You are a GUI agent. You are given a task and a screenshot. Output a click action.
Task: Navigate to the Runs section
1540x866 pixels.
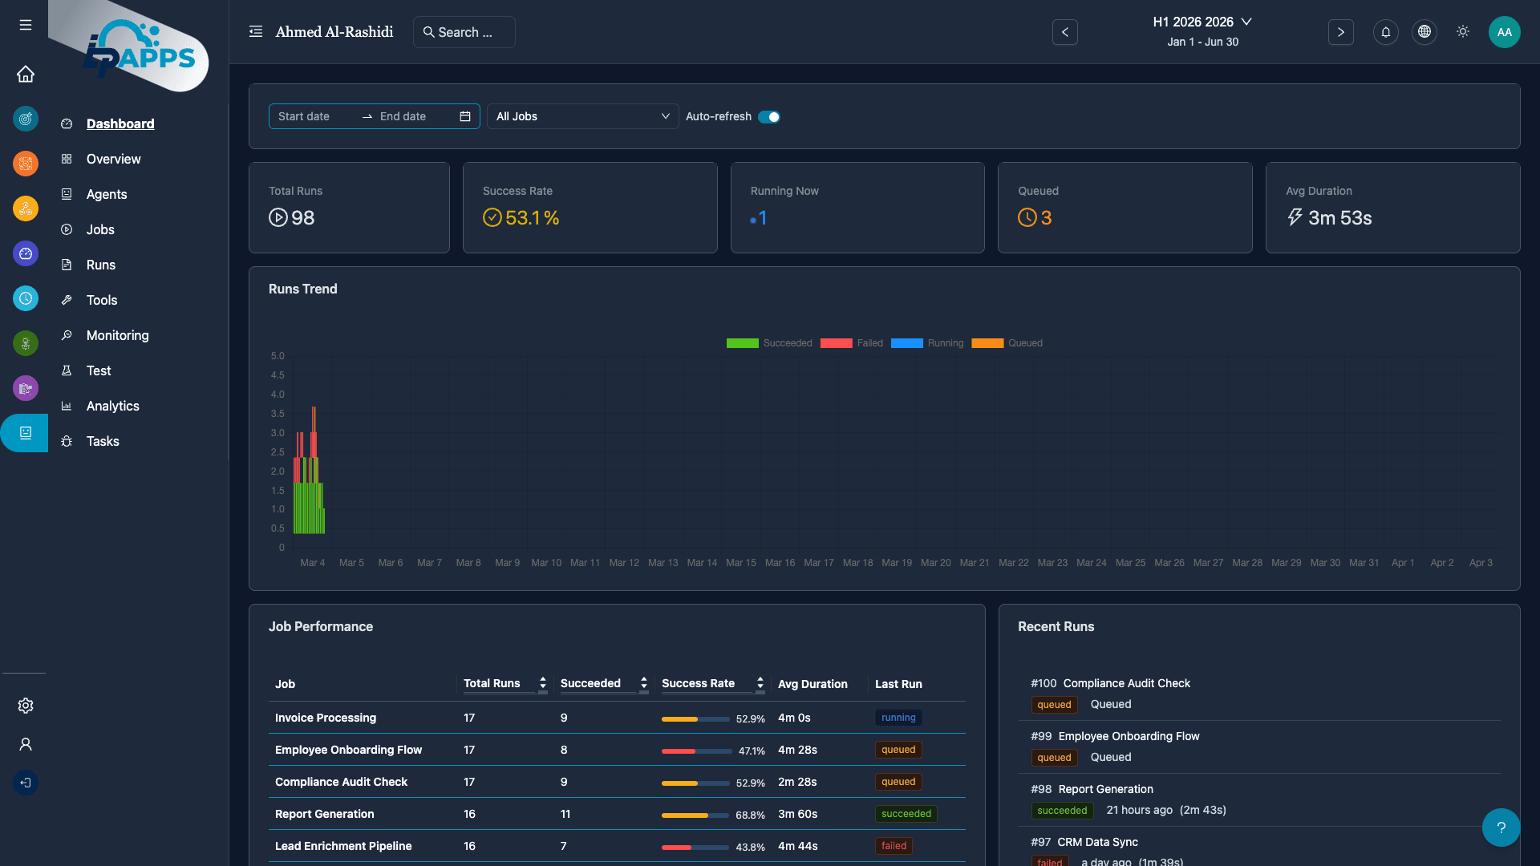(x=100, y=265)
